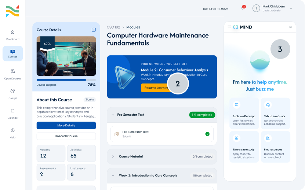Open the MIND hamburger menu
Viewport: 305px width, 190px height.
(229, 27)
